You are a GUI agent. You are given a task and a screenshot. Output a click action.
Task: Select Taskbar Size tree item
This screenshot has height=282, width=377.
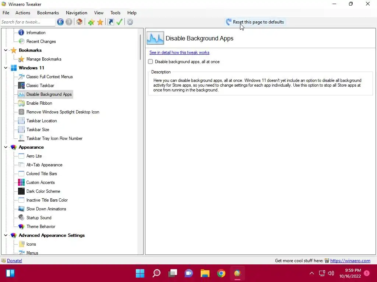coord(38,130)
